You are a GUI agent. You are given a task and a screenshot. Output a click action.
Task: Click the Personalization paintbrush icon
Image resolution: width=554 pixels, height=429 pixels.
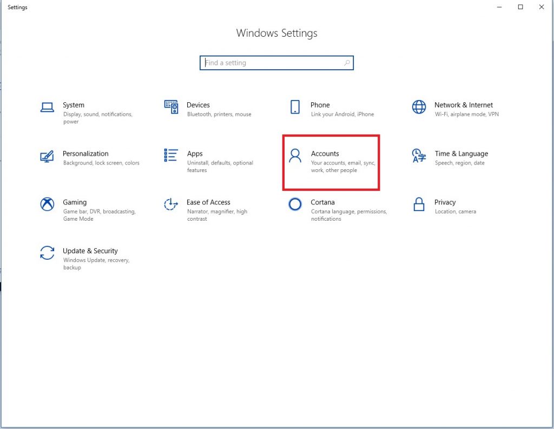coord(47,156)
